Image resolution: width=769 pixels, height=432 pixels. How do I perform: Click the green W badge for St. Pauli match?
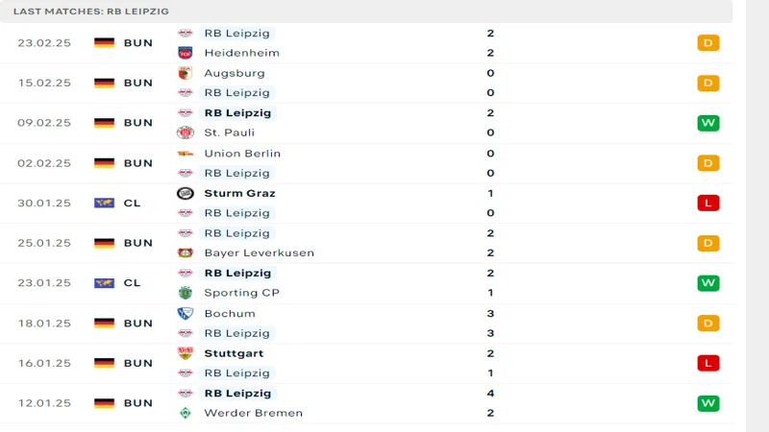coord(708,123)
